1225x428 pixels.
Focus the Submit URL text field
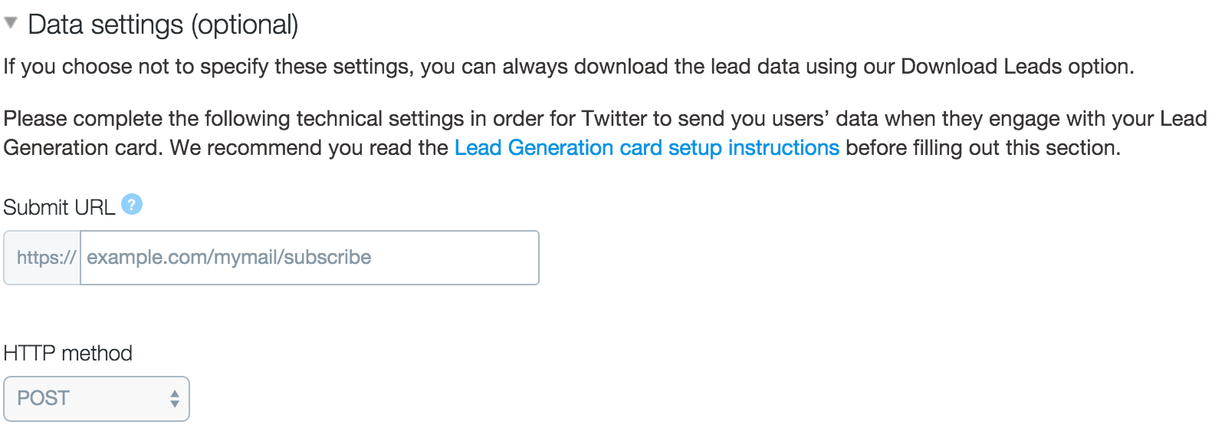310,258
